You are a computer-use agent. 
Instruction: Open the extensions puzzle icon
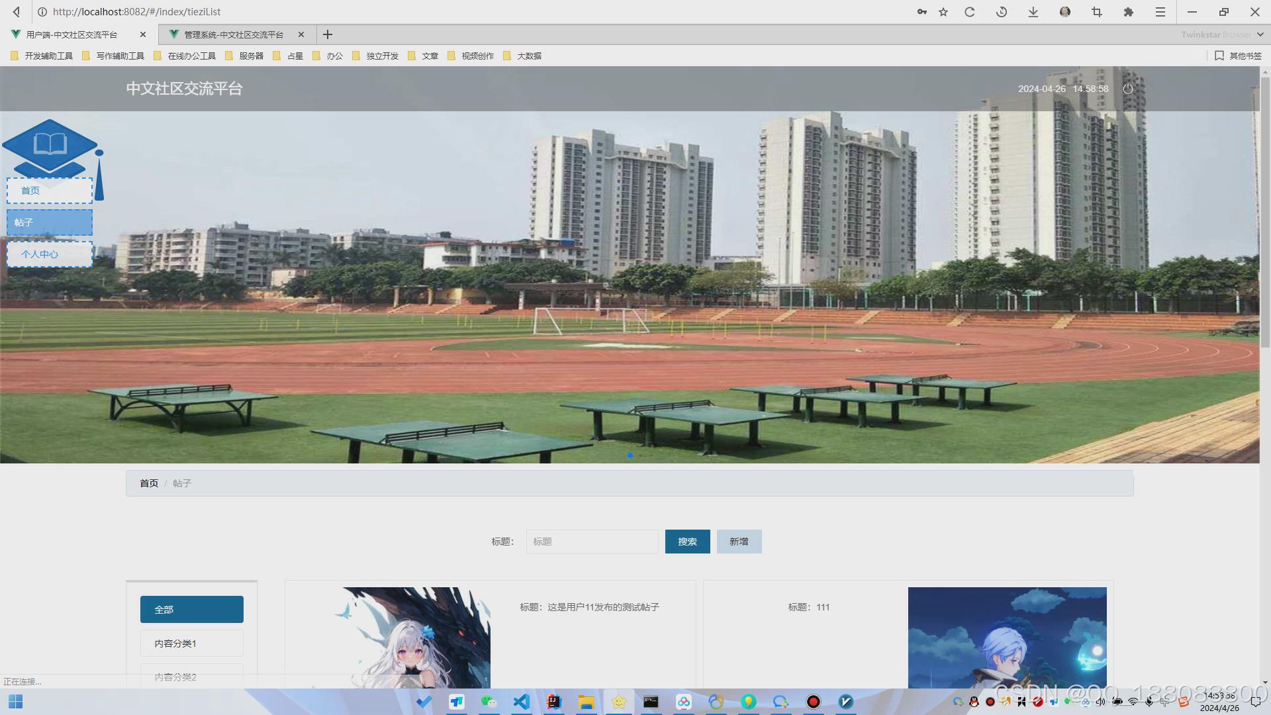pos(1129,12)
